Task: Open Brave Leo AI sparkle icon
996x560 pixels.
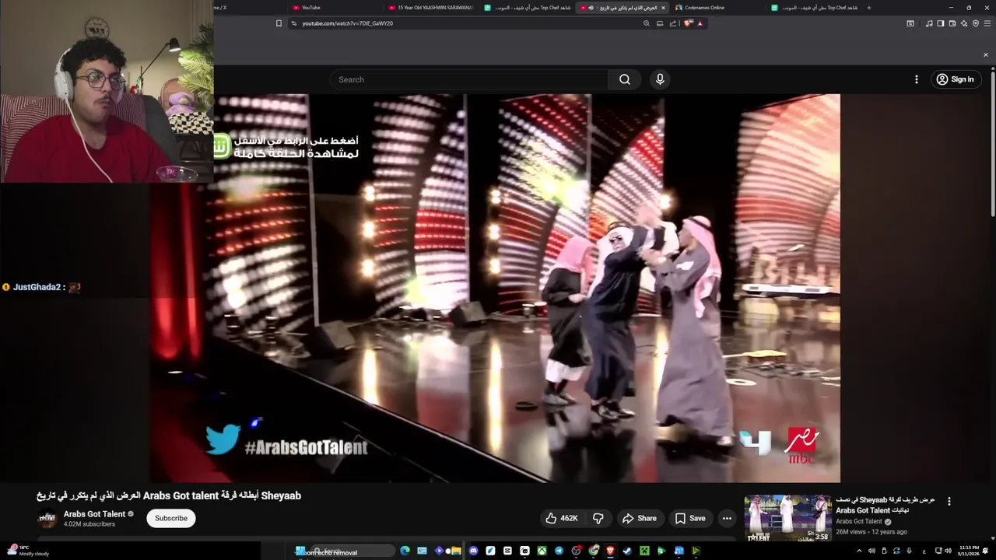Action: click(964, 23)
